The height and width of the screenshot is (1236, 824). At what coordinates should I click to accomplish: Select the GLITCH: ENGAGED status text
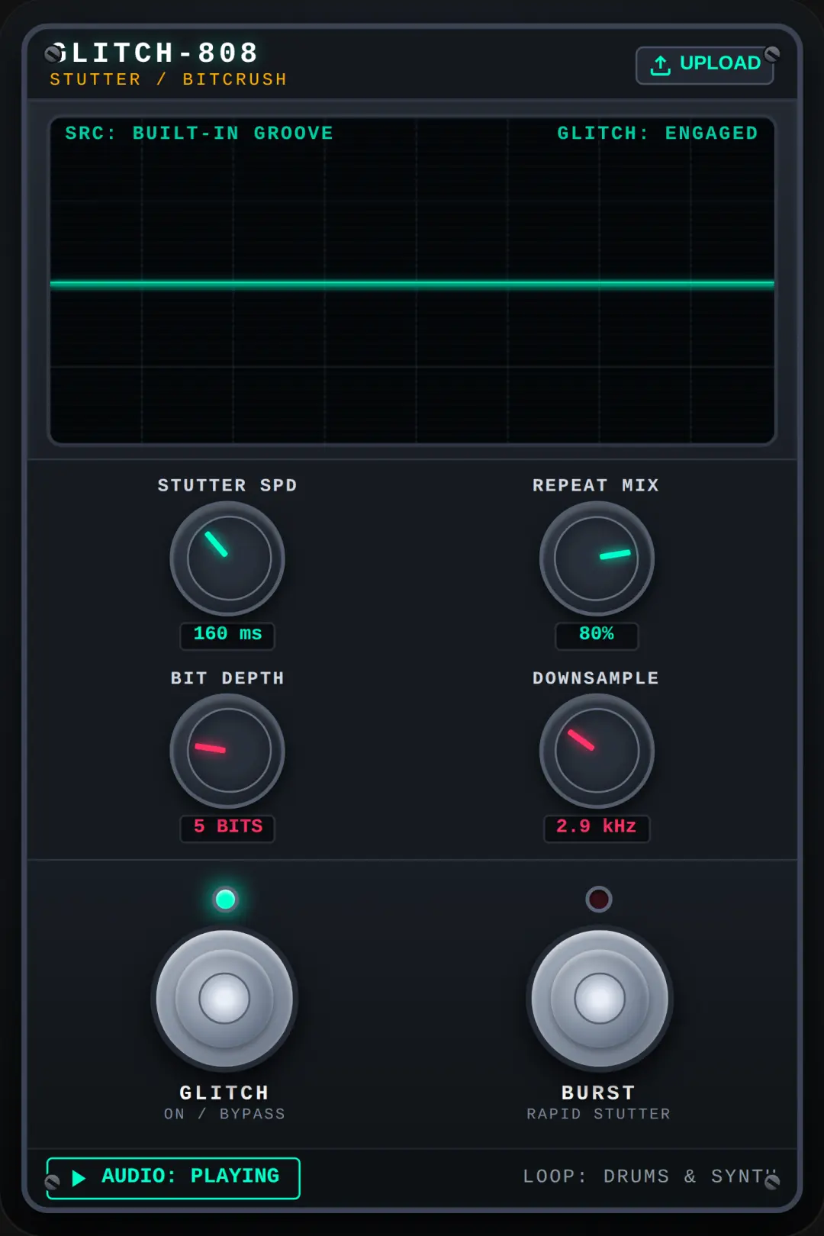point(658,134)
